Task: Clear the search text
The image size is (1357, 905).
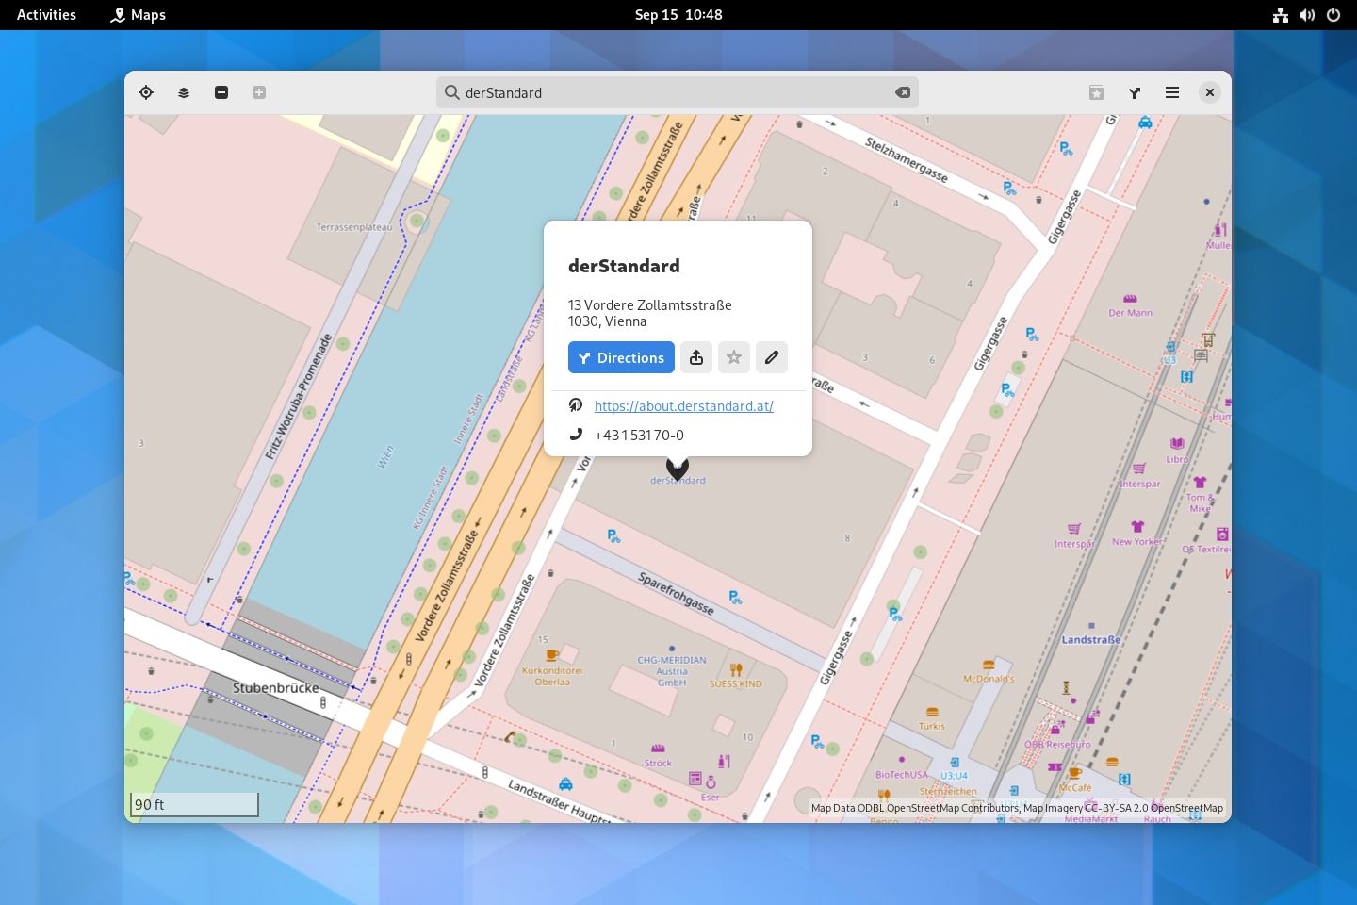Action: (x=903, y=92)
